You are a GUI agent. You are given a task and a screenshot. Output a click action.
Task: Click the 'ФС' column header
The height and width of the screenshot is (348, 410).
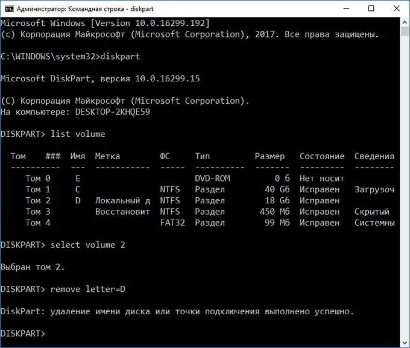[165, 156]
